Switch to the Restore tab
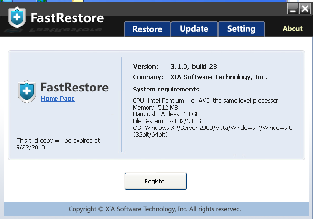 click(x=147, y=29)
